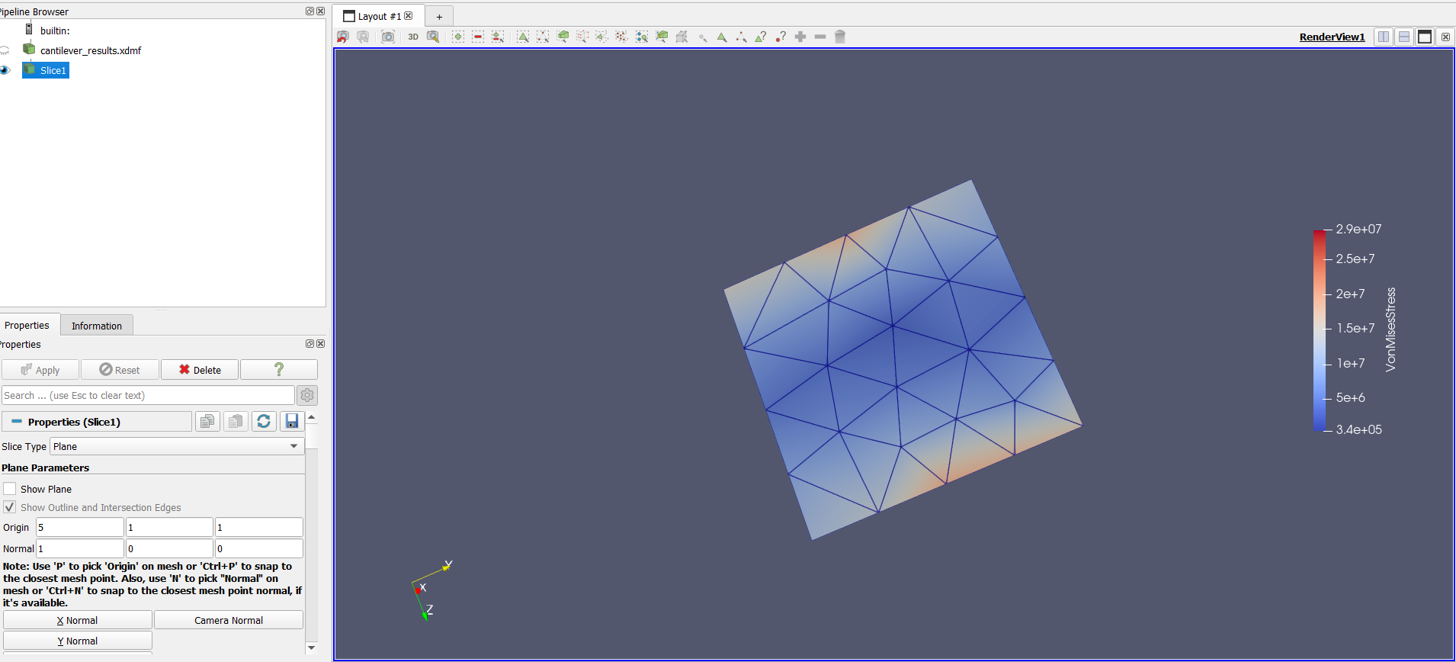Select cantilever_results.xdmf in Pipeline Browser
Screen dimensions: 1456x662
(x=91, y=50)
